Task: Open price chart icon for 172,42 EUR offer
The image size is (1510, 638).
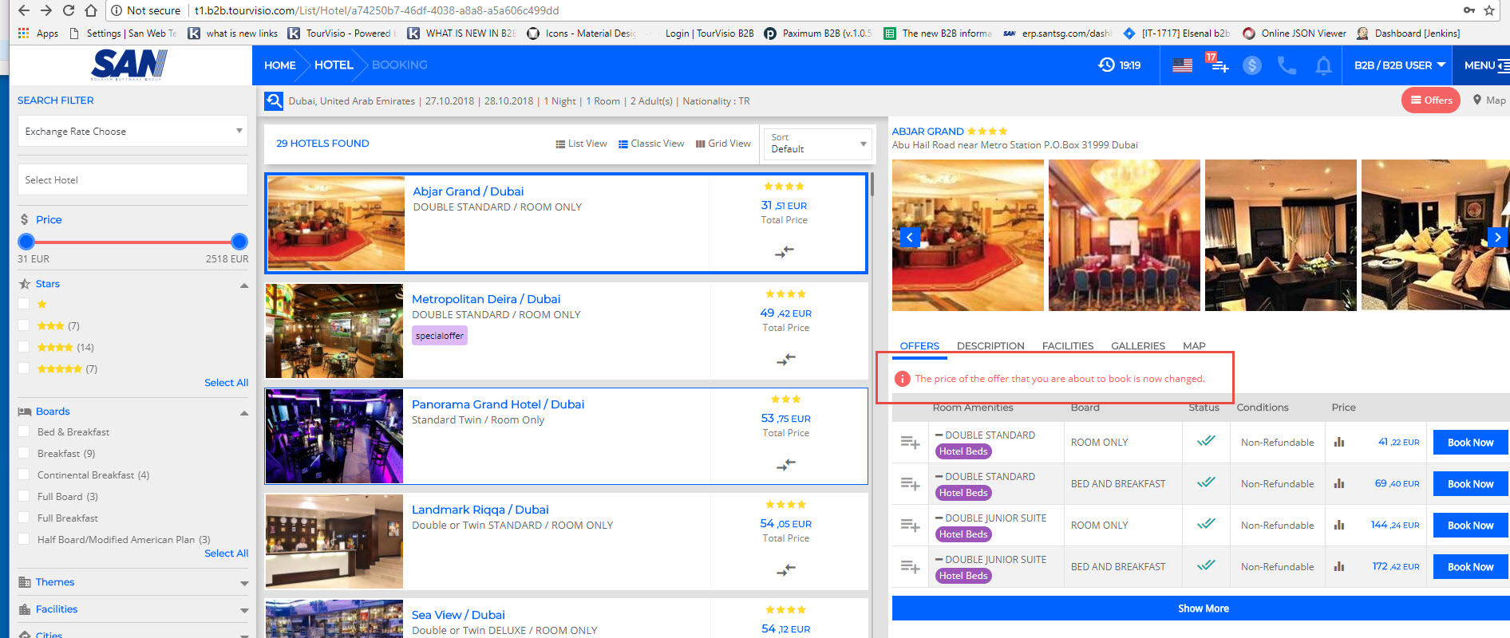Action: pos(1339,566)
